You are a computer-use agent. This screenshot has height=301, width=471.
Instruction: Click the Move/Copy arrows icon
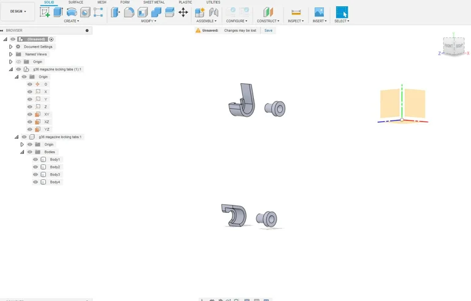(183, 12)
